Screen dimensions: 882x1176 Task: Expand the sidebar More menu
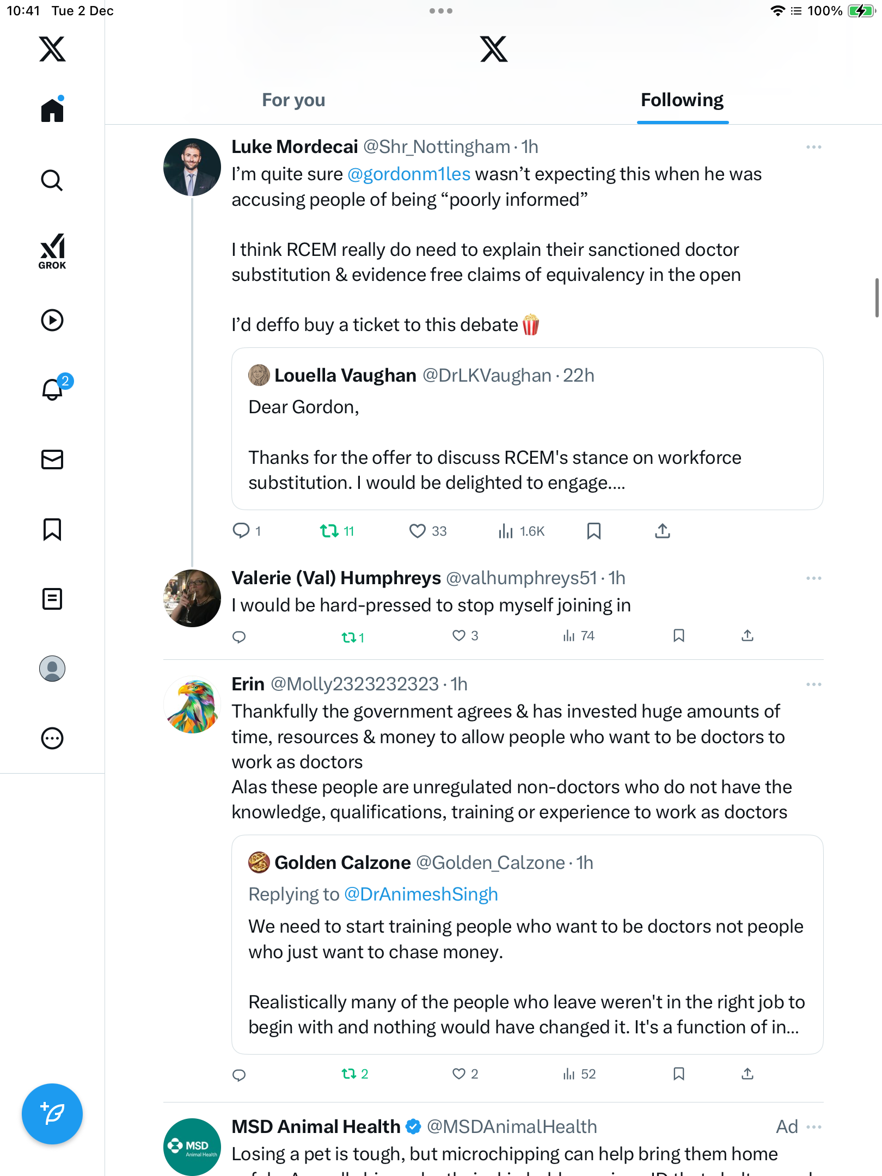click(52, 738)
